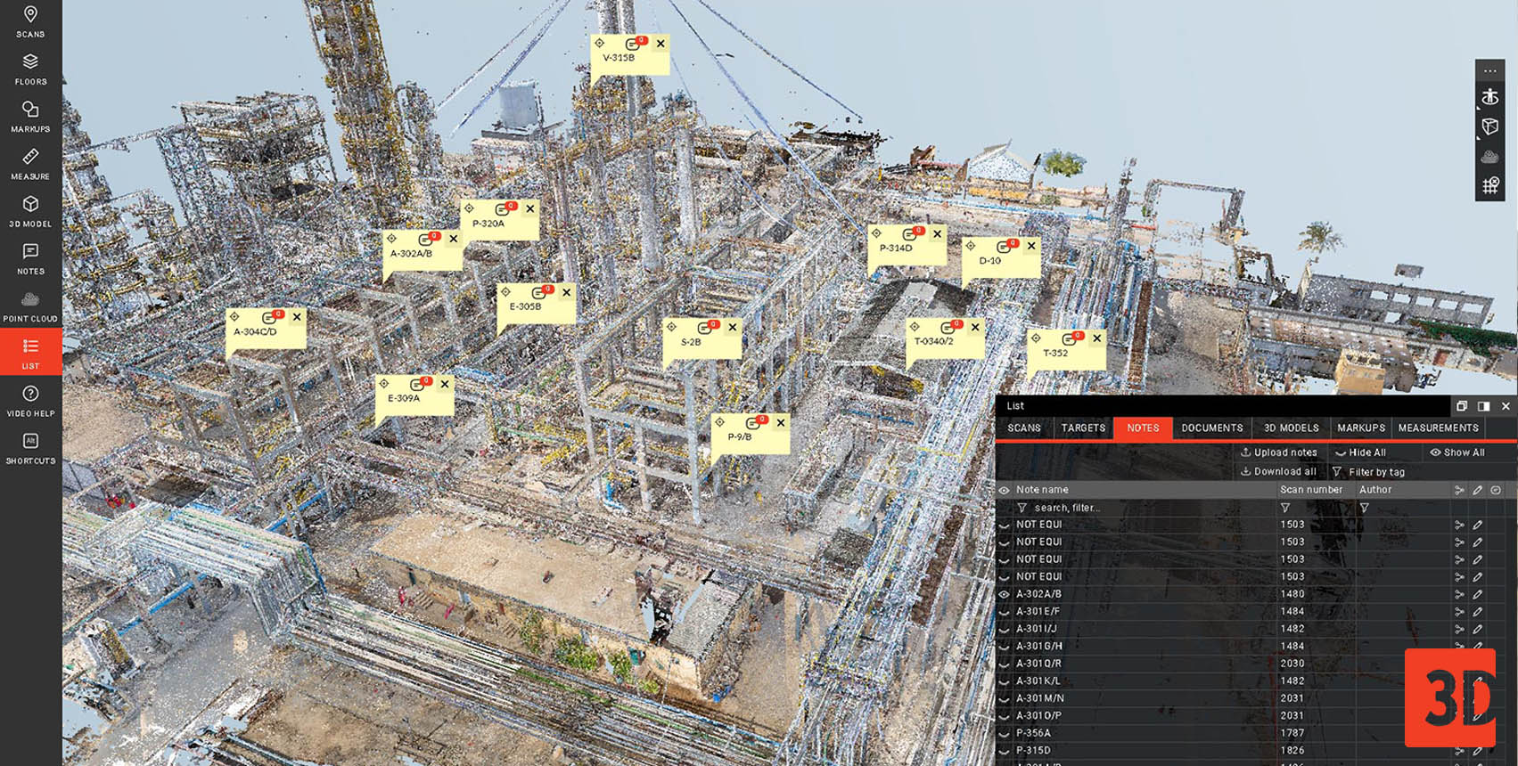This screenshot has width=1518, height=766.
Task: Select the Markups tool in the sidebar
Action: tap(30, 117)
